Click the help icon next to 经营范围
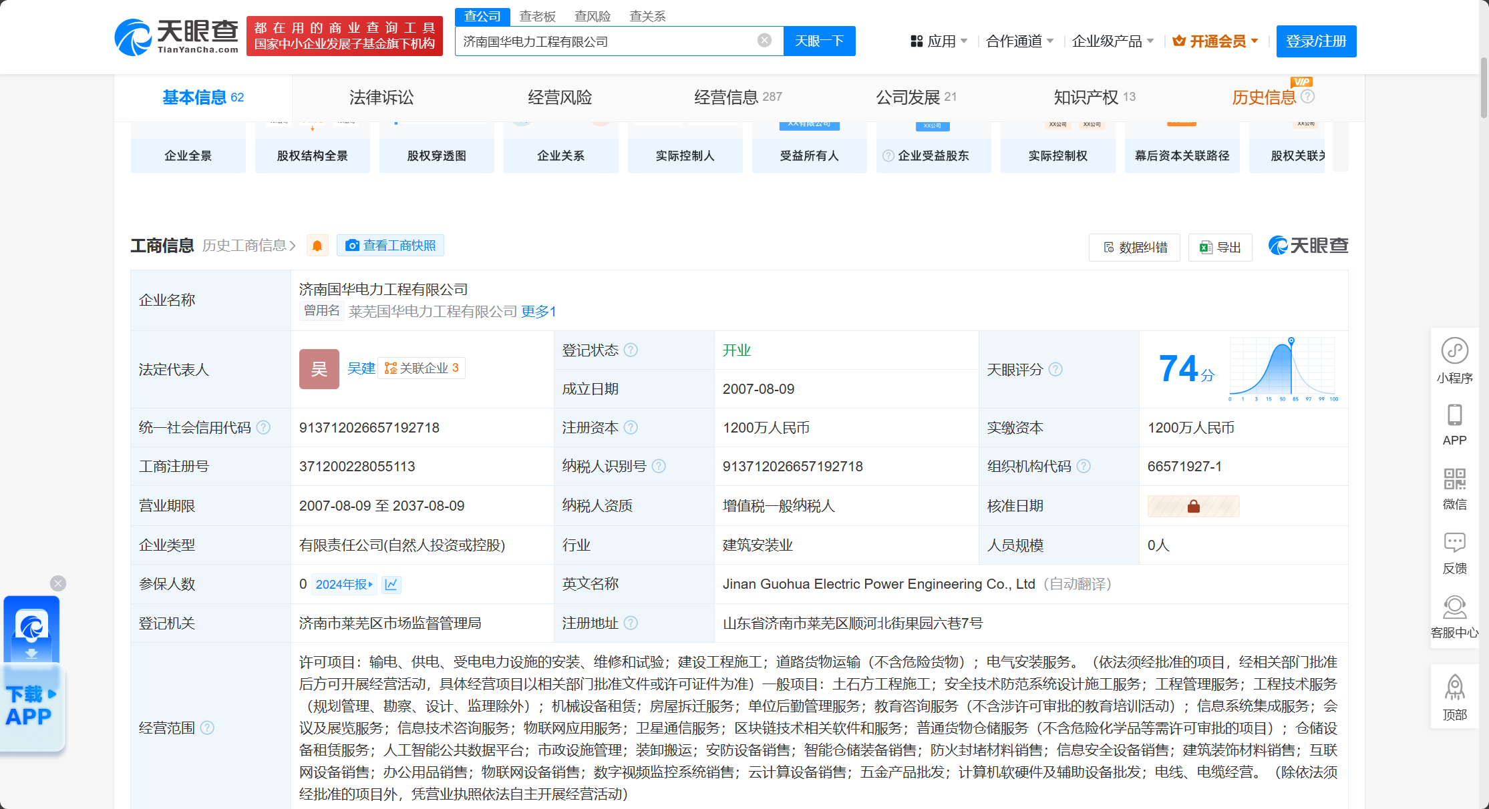Viewport: 1489px width, 809px height. point(208,728)
